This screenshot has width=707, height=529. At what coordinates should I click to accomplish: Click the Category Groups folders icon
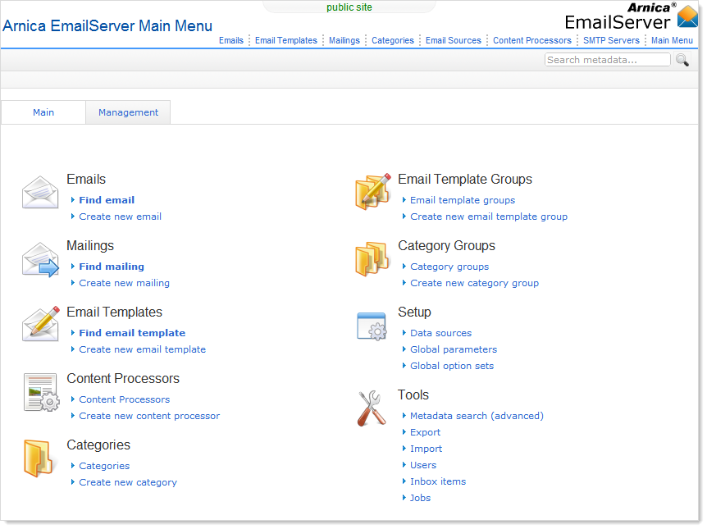372,259
